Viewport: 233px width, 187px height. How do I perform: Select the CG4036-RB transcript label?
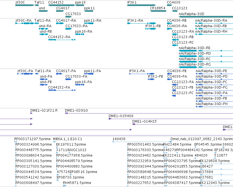(x=177, y=21)
